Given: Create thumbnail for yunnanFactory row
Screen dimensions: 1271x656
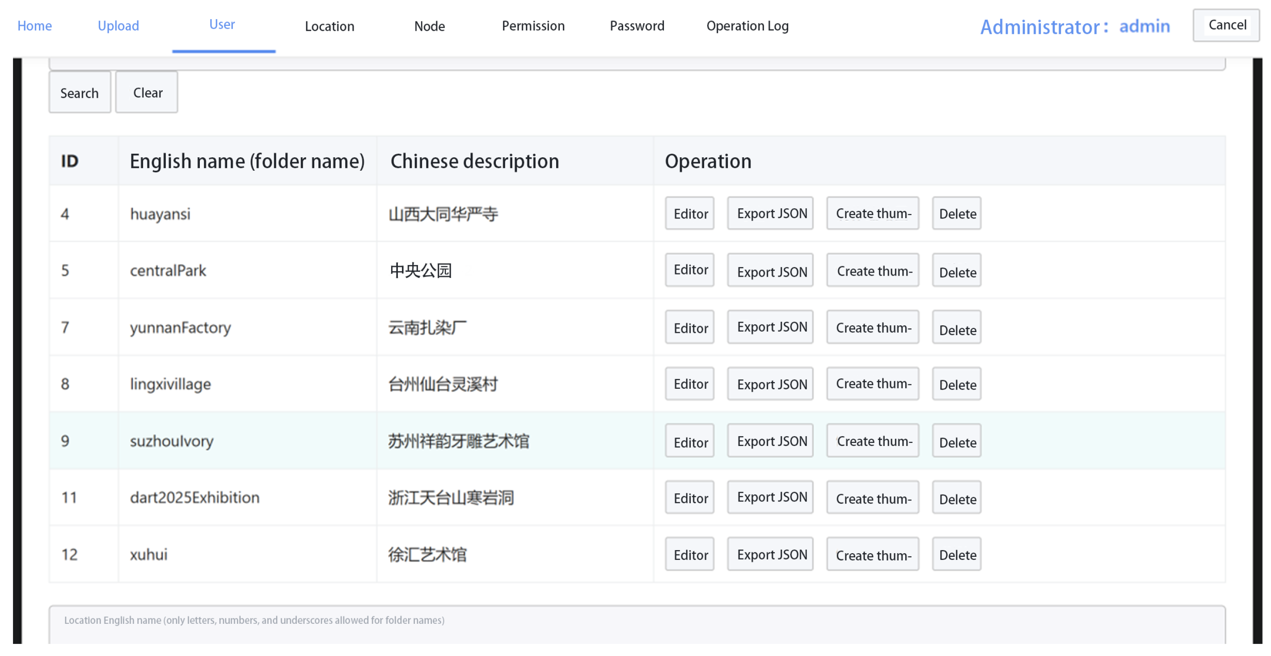Looking at the screenshot, I should pos(873,327).
